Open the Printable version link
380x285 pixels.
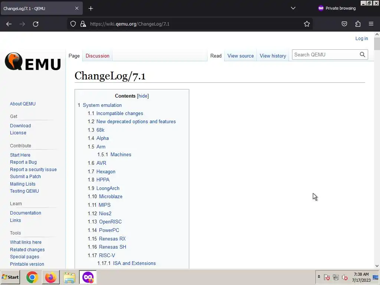tap(27, 264)
